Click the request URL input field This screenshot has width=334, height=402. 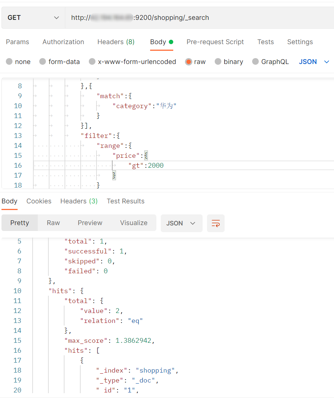click(x=198, y=18)
